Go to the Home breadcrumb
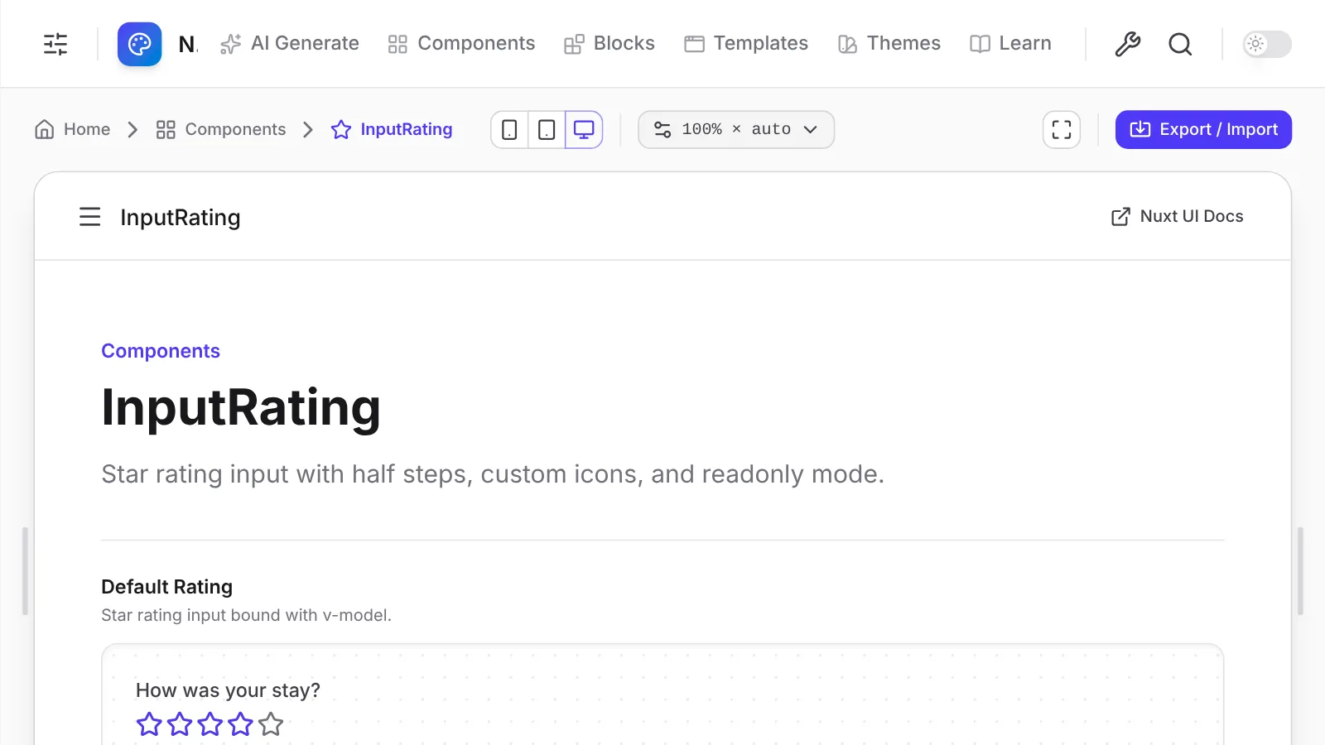The image size is (1325, 745). (x=73, y=129)
